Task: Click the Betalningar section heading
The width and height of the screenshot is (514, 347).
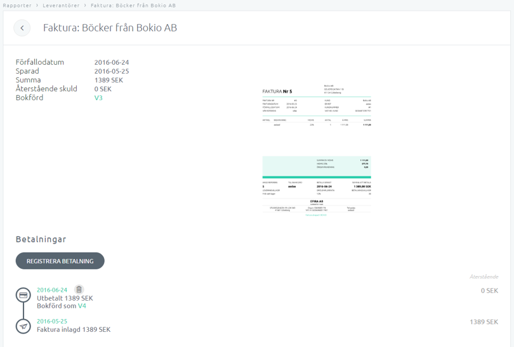Action: [x=41, y=239]
